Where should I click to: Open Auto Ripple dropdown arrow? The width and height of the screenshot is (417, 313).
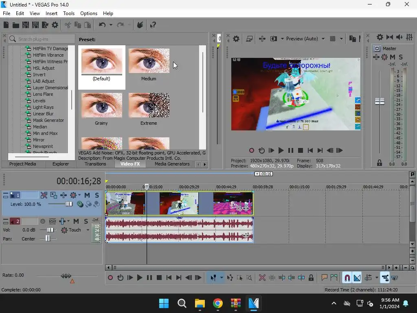pos(377,278)
